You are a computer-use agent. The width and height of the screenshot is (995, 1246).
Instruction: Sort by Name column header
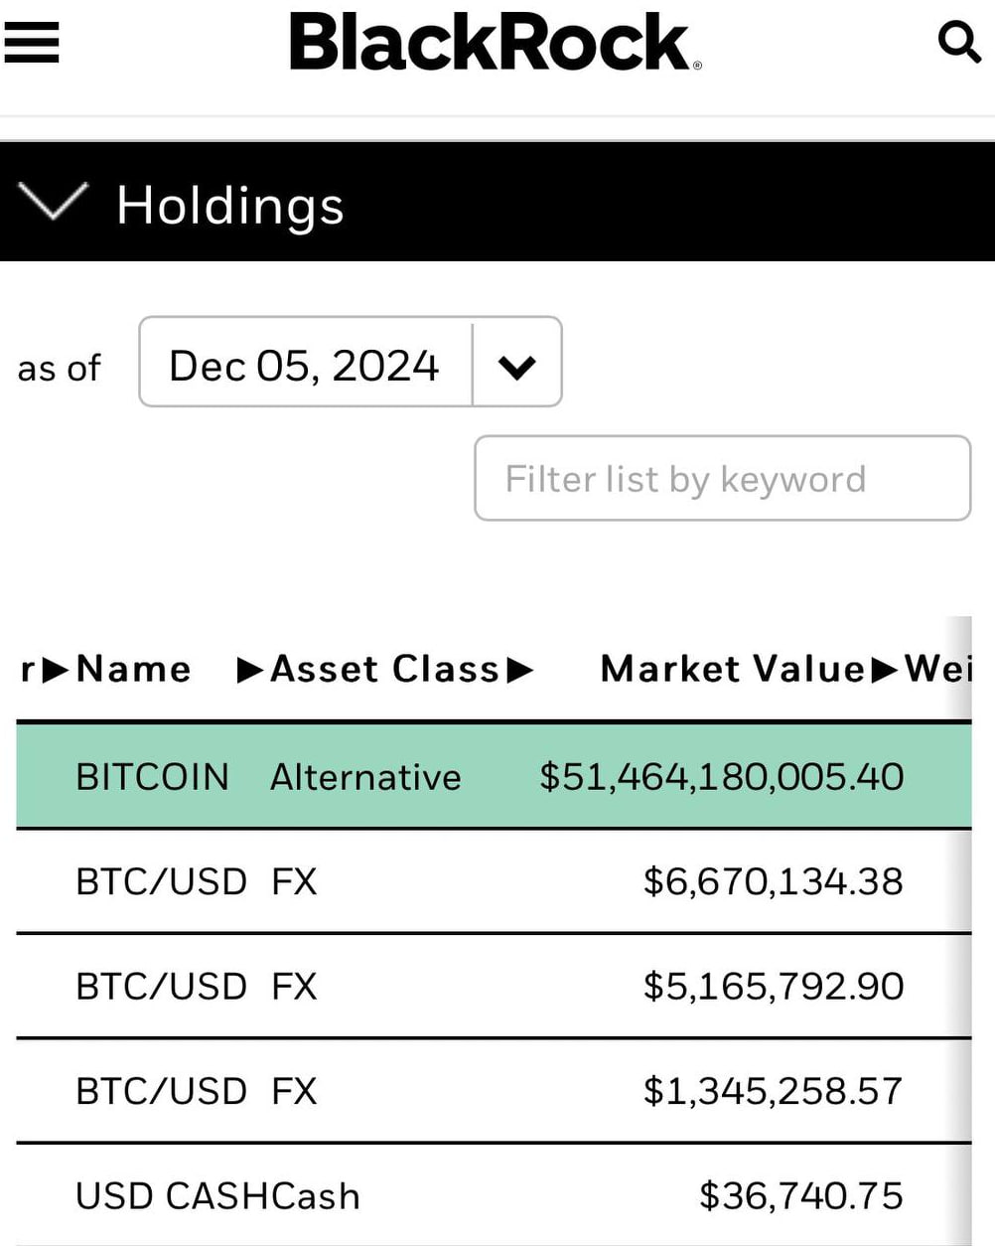point(134,669)
